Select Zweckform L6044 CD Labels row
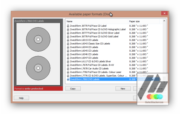The width and height of the screenshot is (180, 114). [84, 47]
